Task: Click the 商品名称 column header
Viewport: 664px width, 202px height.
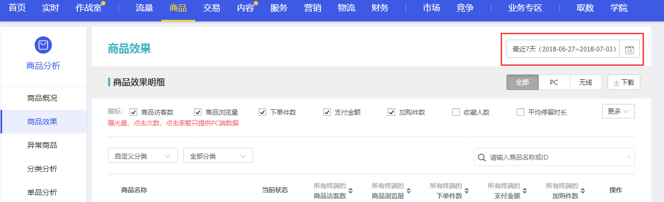Action: click(134, 190)
